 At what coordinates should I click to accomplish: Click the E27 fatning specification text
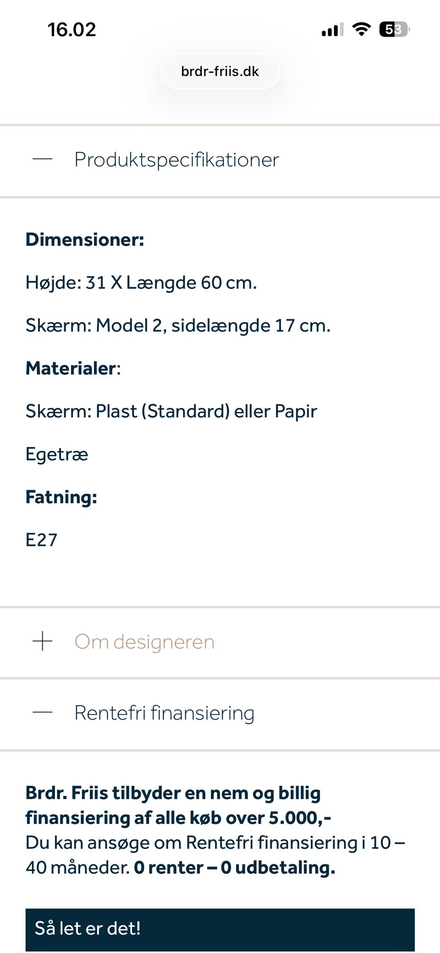click(x=41, y=540)
